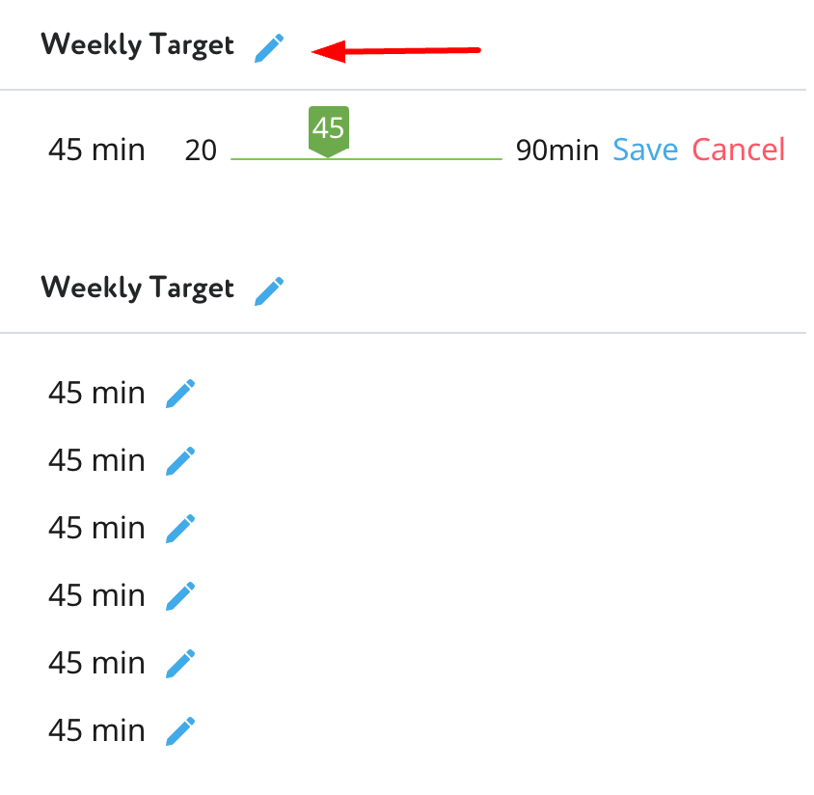
Task: Click the pencil on the third 45 min row
Action: (x=180, y=529)
